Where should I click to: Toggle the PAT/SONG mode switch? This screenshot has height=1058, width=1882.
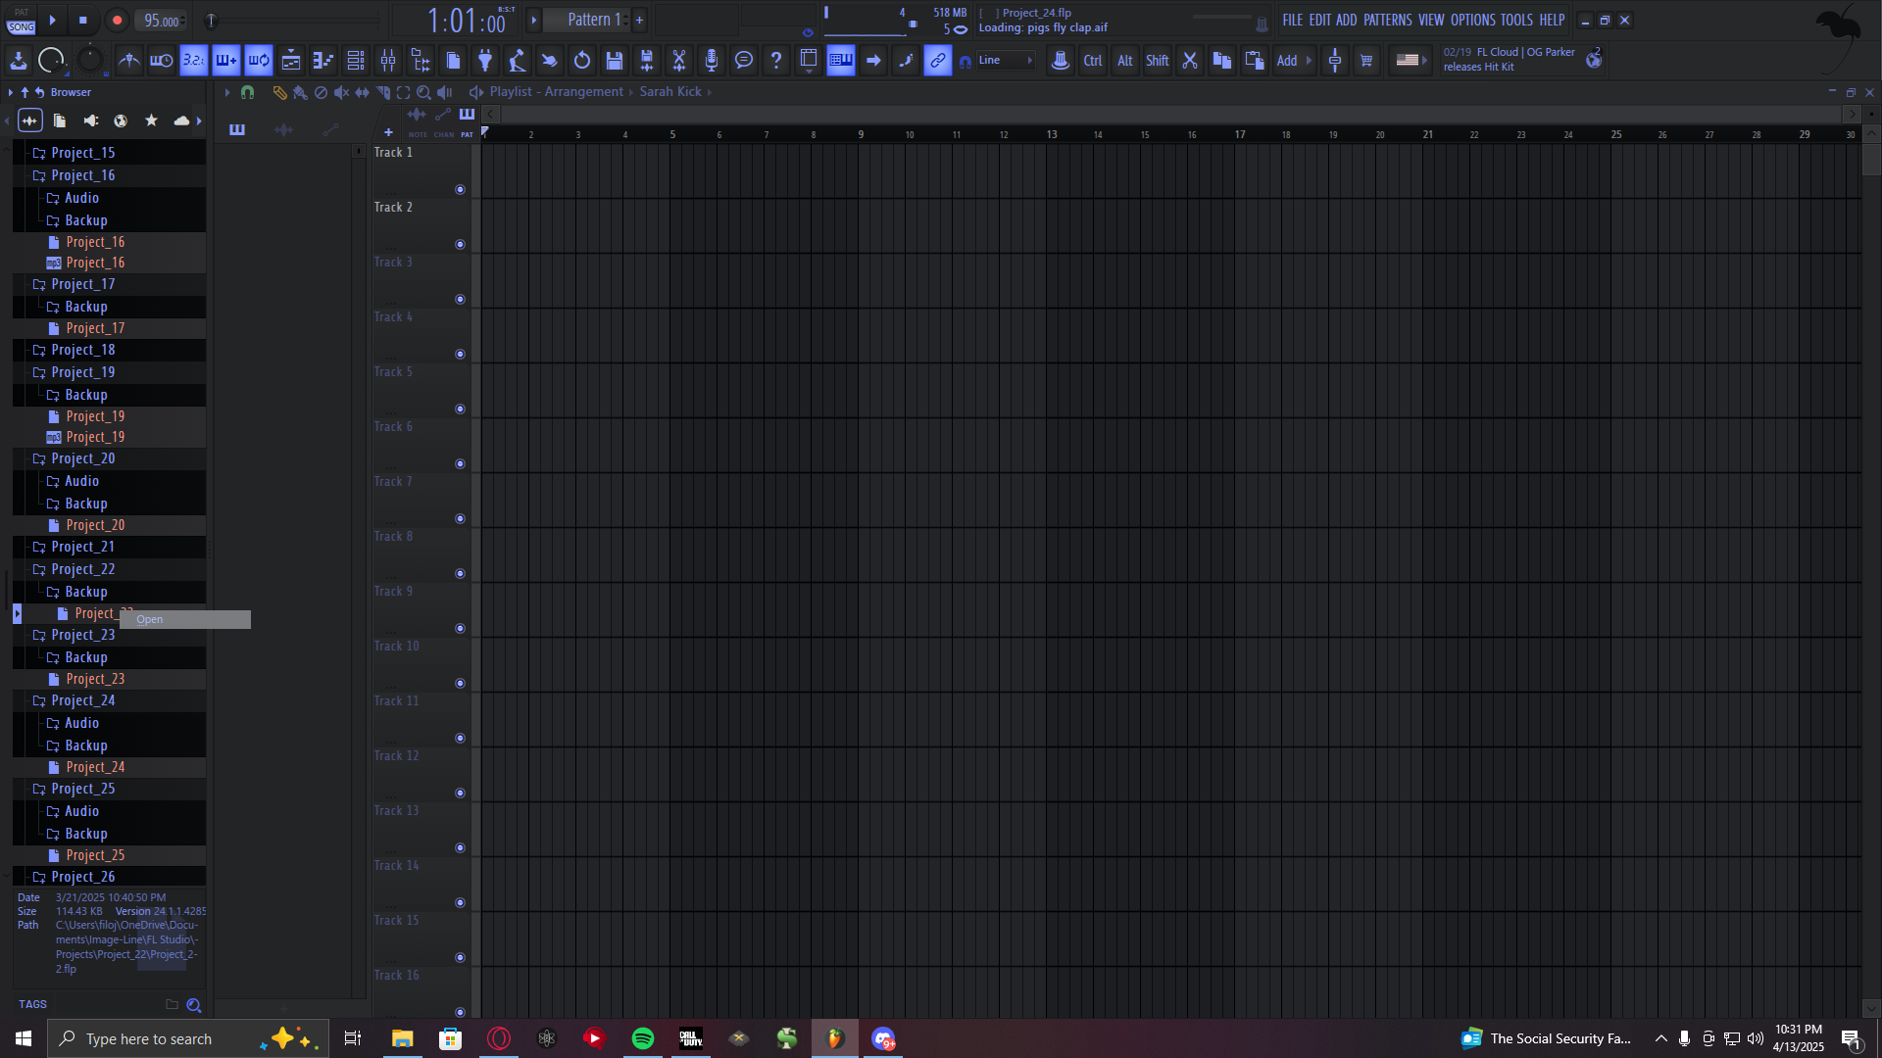tap(21, 21)
